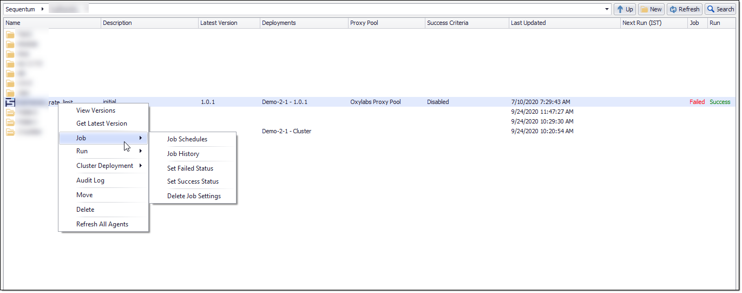Expand the Sequentum breadcrumb arrow
Viewport: 742px width, 293px height.
(42, 9)
